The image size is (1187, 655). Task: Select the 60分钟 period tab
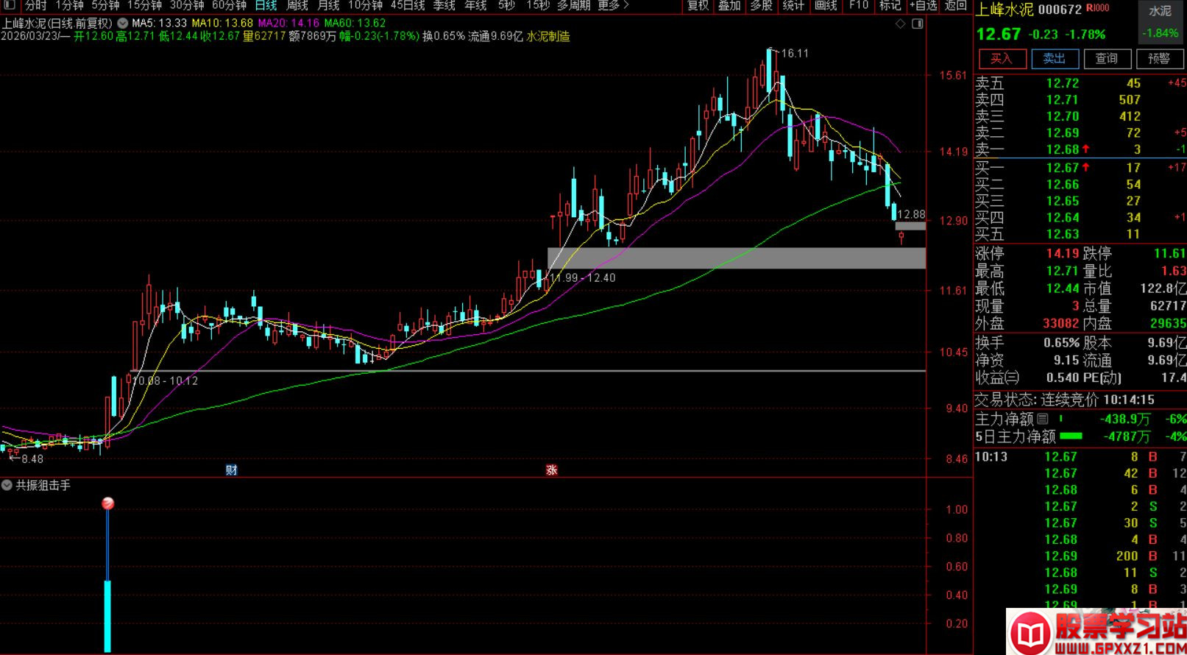coord(229,5)
